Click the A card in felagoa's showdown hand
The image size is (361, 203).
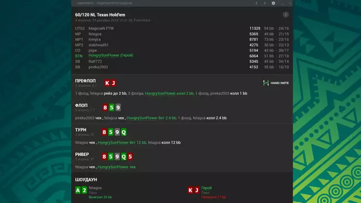[78, 190]
